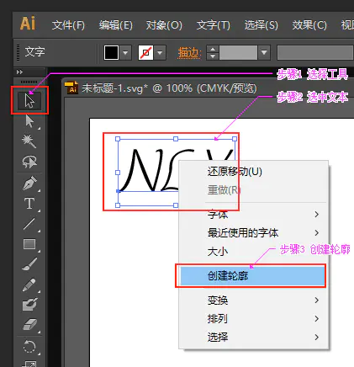Open the 编辑(E) menu

coord(115,25)
